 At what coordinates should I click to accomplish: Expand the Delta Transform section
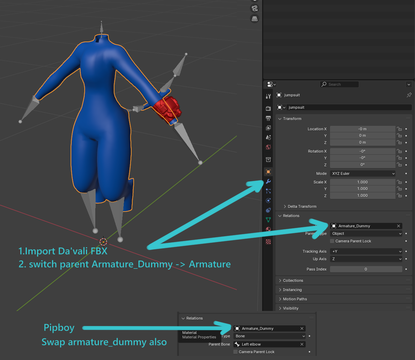[x=302, y=206]
